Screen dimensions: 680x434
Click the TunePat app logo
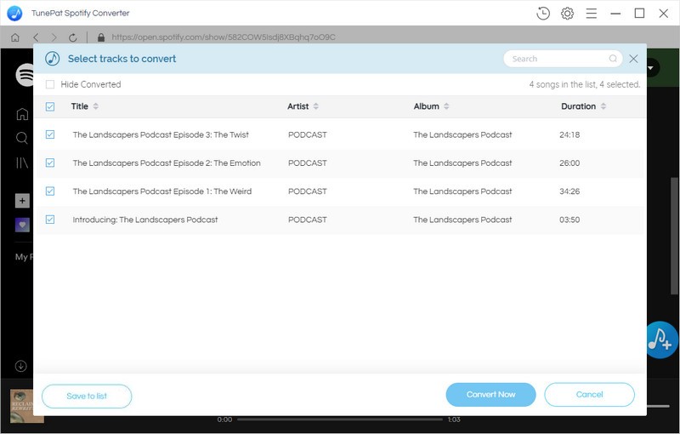tap(14, 14)
